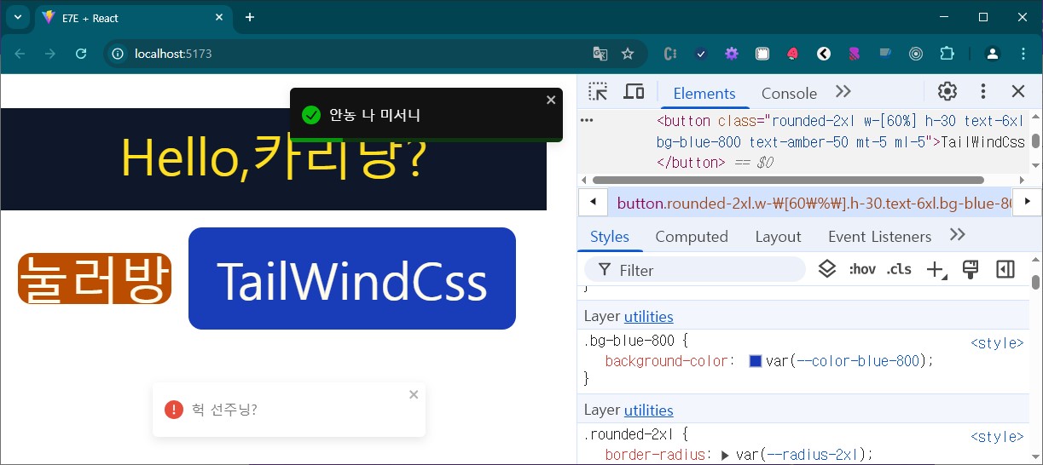
Task: Open the translate page icon
Action: pos(600,54)
